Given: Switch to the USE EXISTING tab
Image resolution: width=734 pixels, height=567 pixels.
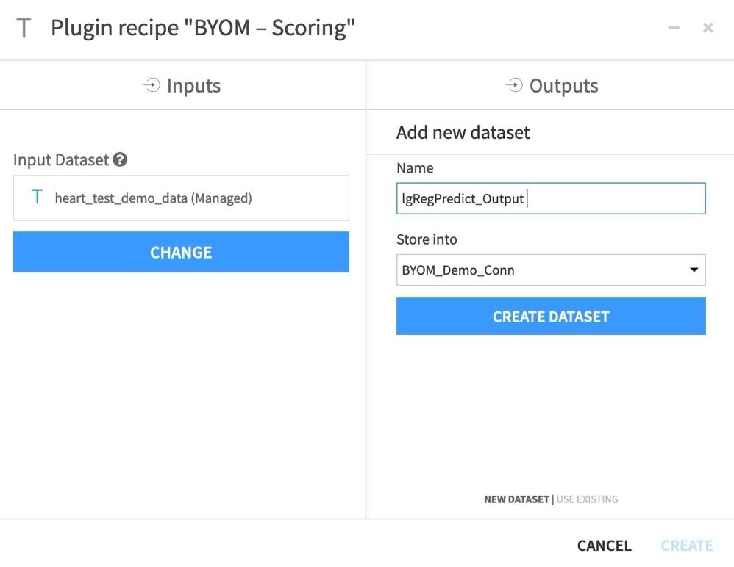Looking at the screenshot, I should (x=587, y=499).
